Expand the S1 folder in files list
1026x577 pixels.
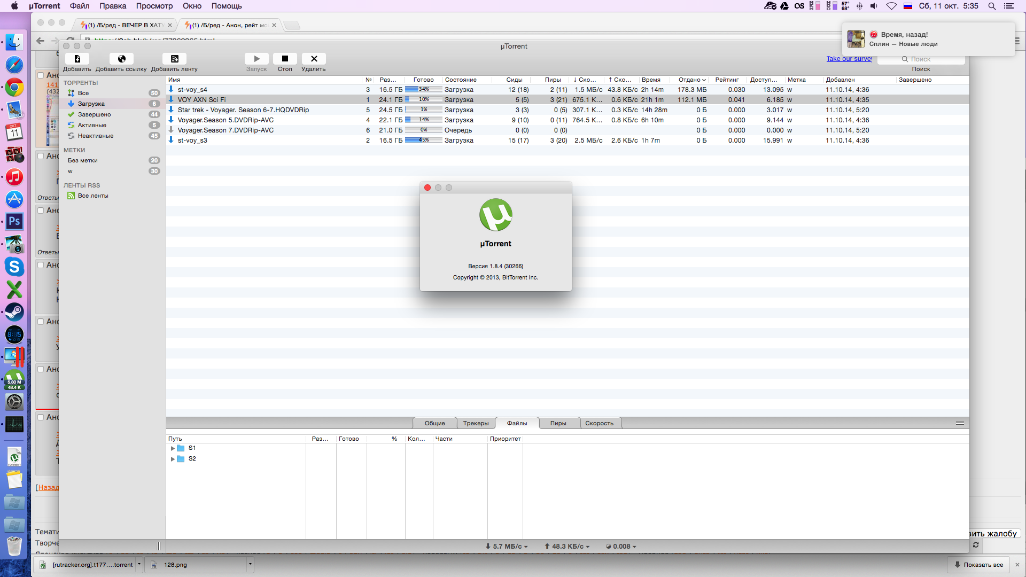(x=173, y=448)
